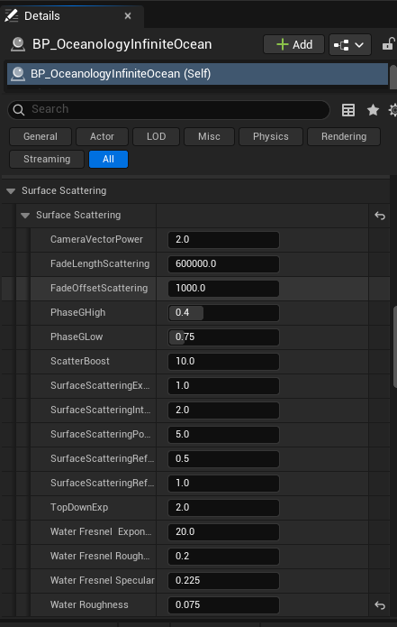Filter by General category
Screen dimensions: 397x627
click(41, 136)
